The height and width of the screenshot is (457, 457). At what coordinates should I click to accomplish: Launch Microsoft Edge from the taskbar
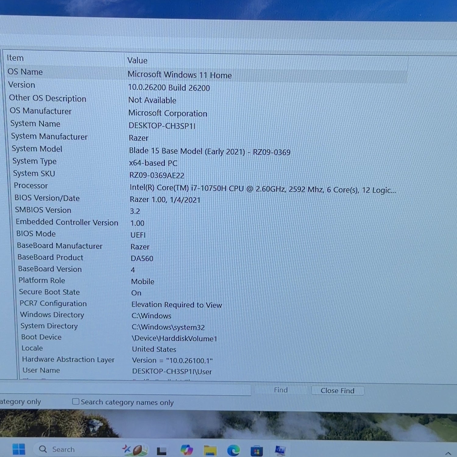click(233, 450)
